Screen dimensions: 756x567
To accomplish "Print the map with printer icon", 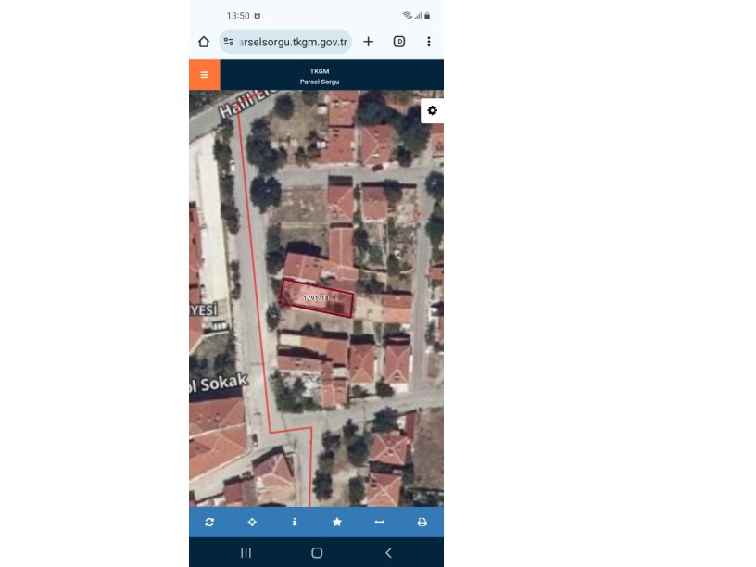I will point(422,523).
